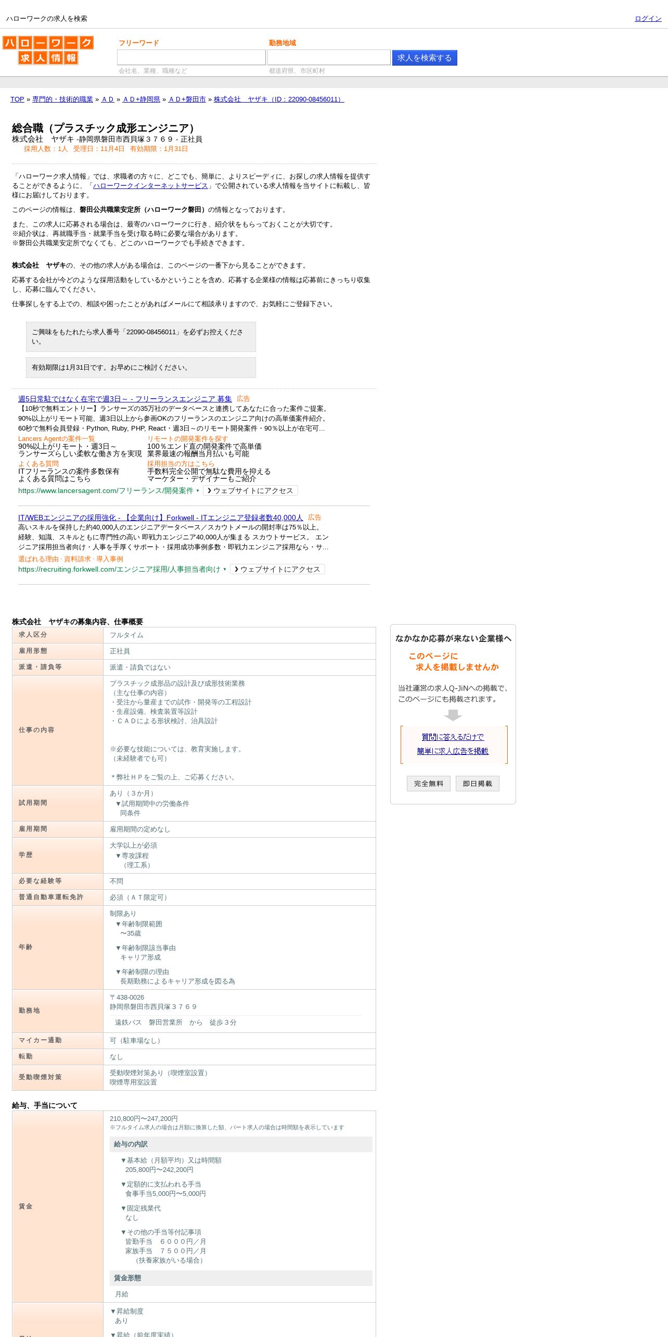The width and height of the screenshot is (668, 1337).
Task: Click the 簡単に求人広告を掲載 link
Action: tap(453, 751)
